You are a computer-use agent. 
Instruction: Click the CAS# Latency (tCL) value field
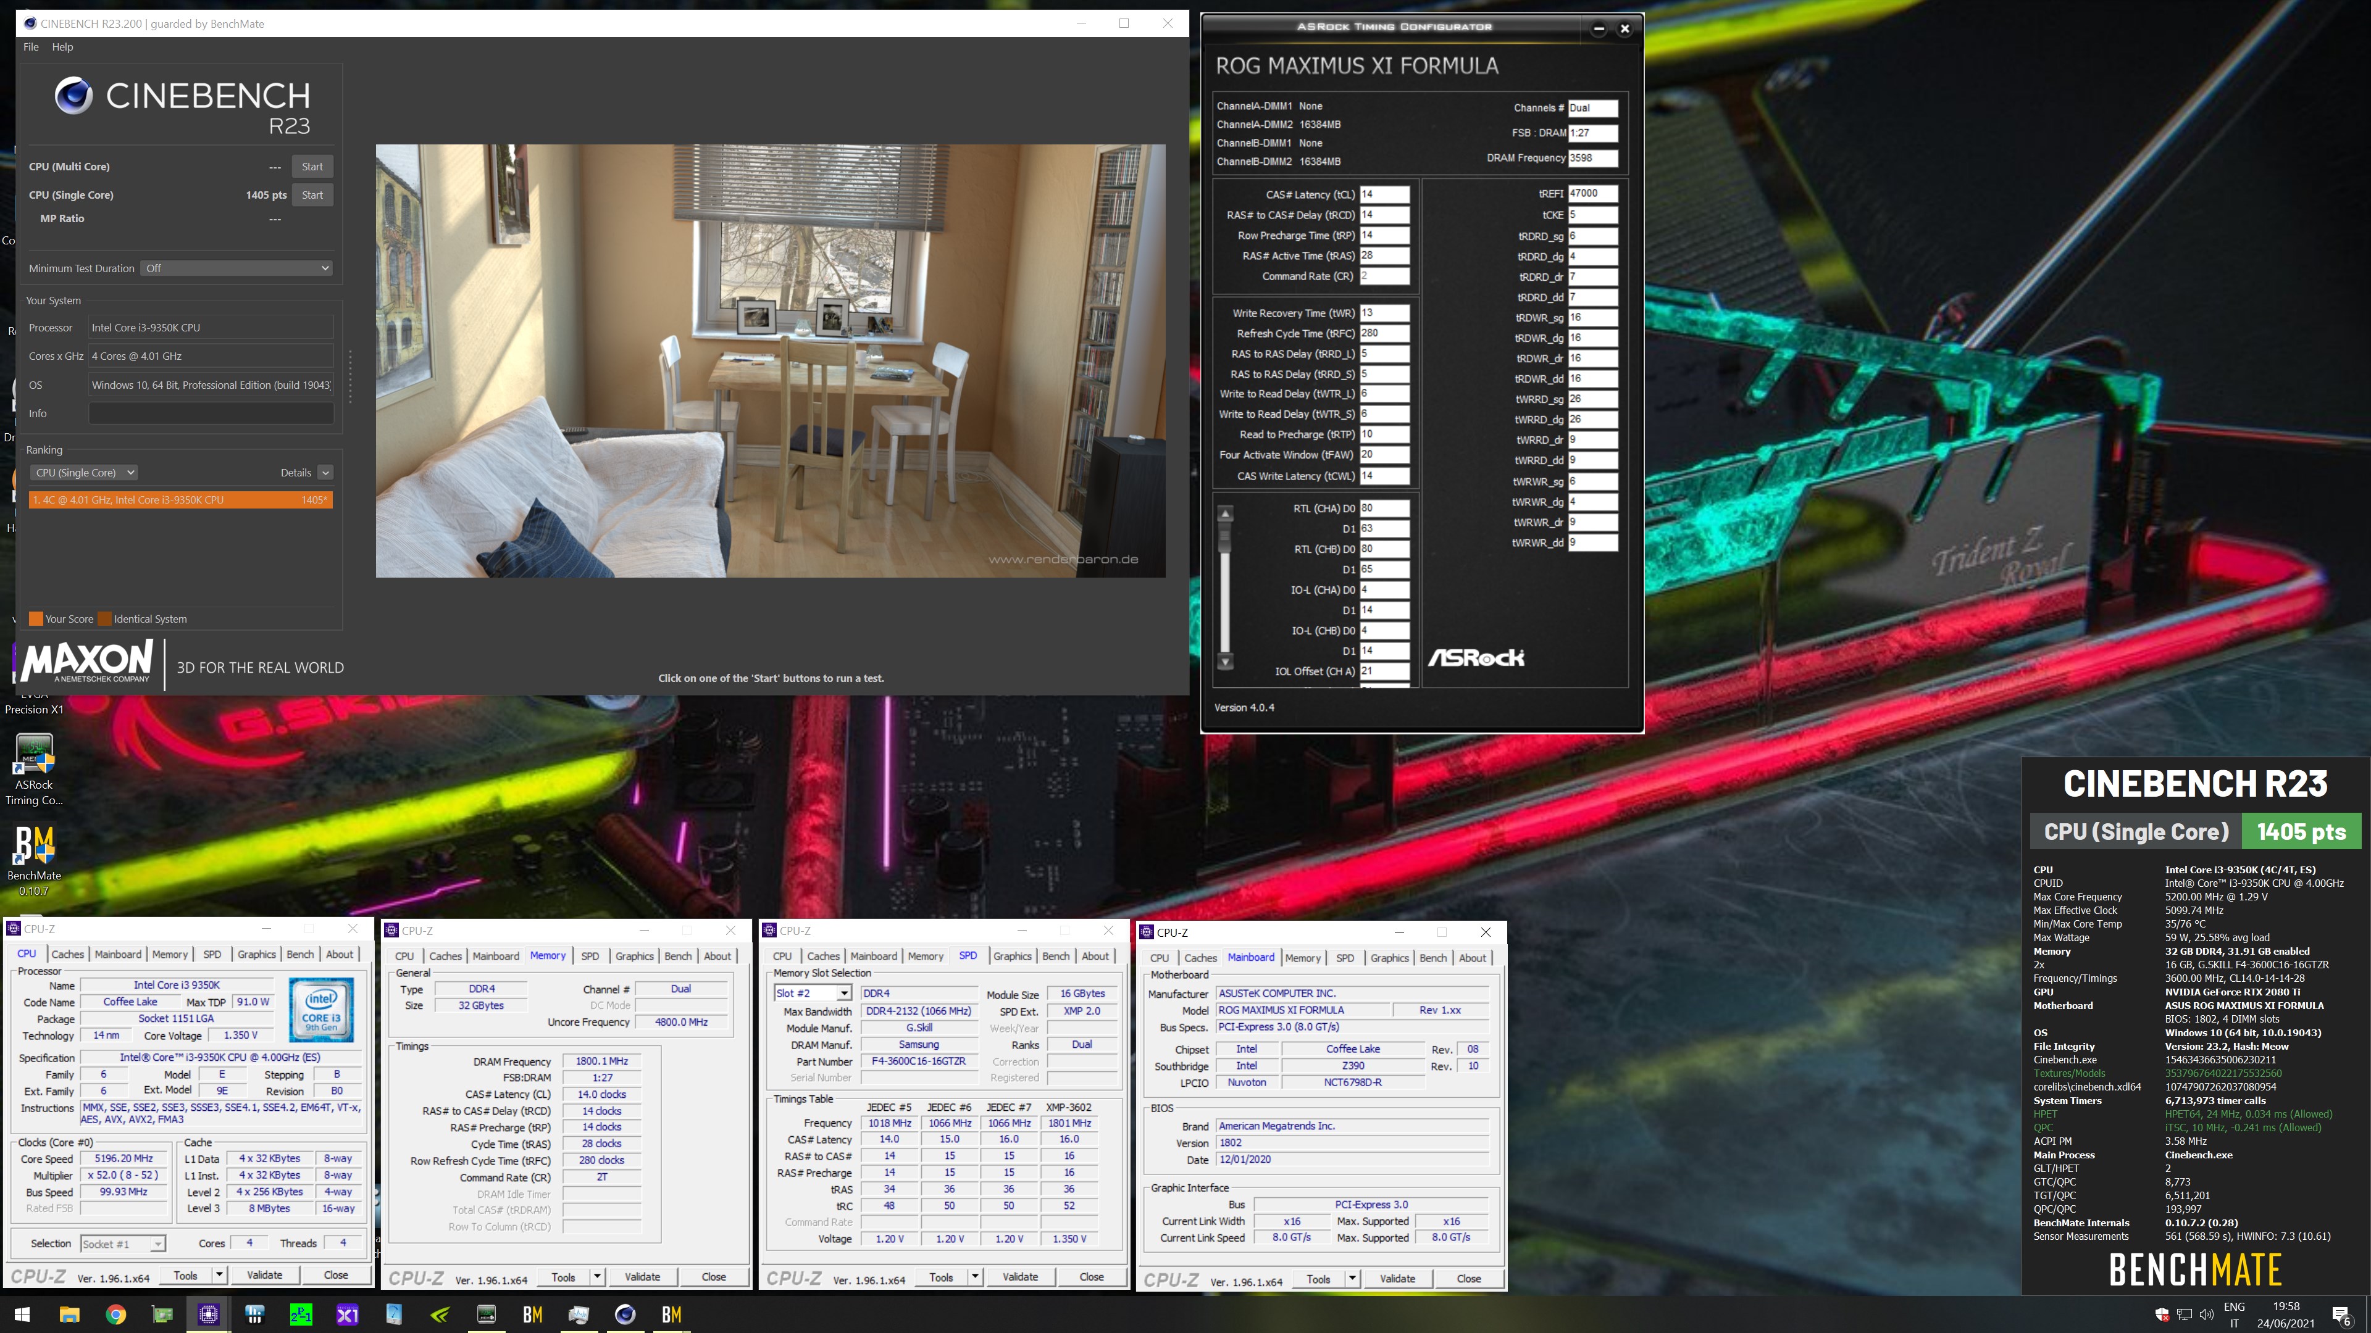point(1384,194)
